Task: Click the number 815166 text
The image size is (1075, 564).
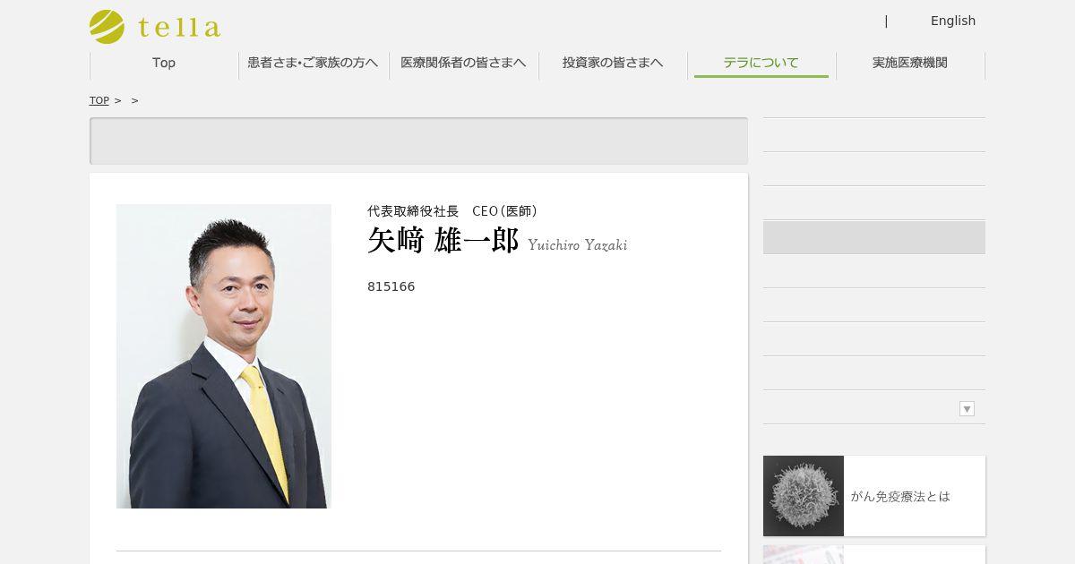Action: pyautogui.click(x=391, y=286)
